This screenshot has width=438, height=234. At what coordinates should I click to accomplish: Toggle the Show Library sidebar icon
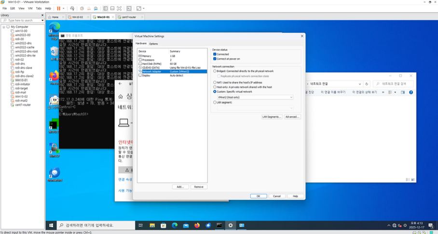pos(105,8)
